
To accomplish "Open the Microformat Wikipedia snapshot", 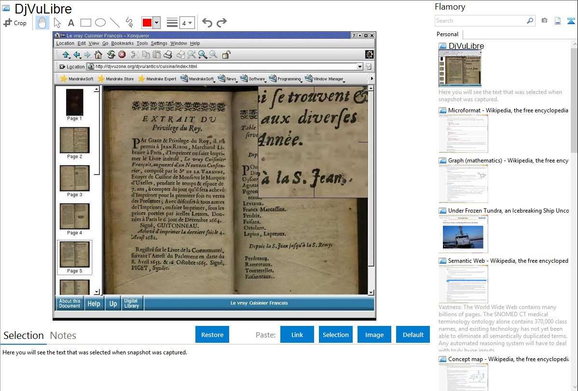I will (508, 110).
